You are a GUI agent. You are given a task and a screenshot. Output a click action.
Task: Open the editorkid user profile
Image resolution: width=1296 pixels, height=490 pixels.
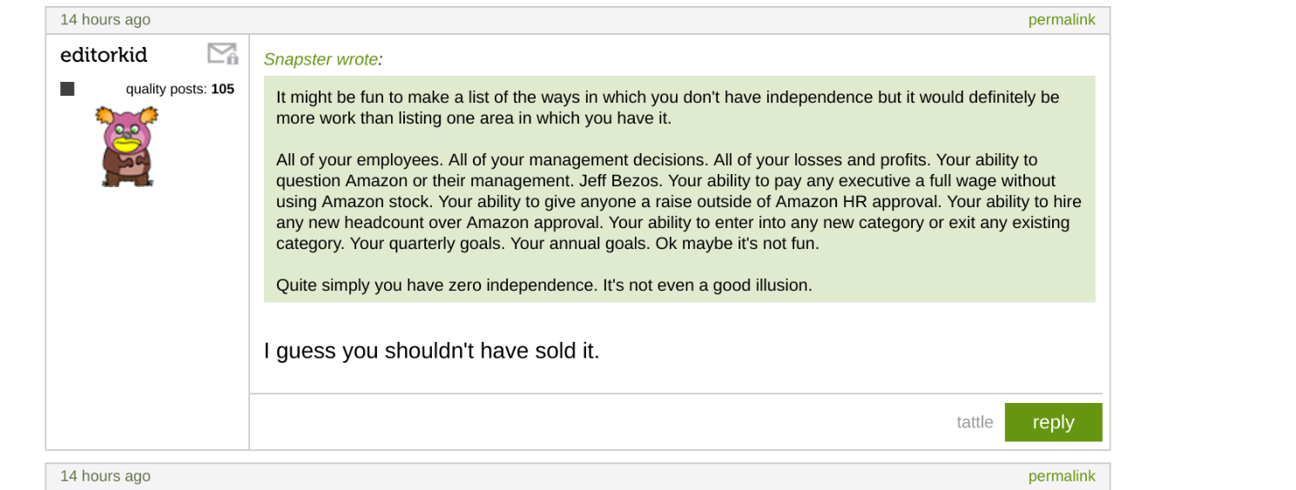point(104,56)
